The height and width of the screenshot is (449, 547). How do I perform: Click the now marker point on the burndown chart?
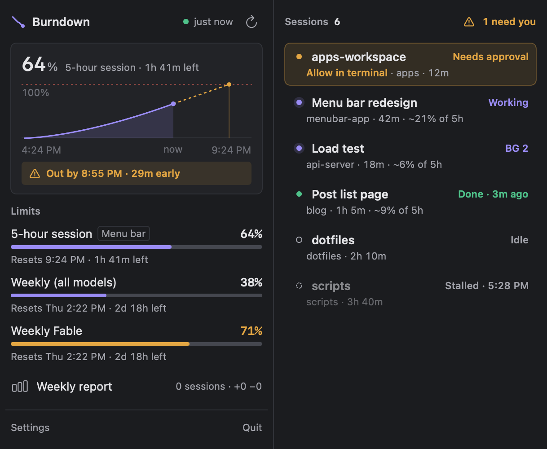tap(173, 104)
